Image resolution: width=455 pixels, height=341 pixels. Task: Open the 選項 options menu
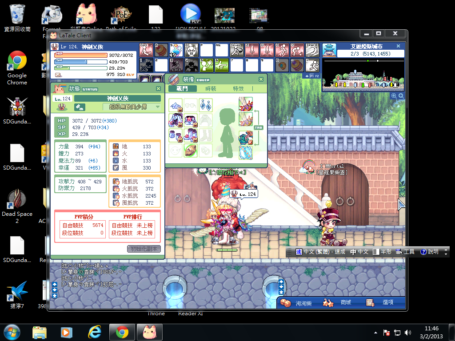[380, 303]
